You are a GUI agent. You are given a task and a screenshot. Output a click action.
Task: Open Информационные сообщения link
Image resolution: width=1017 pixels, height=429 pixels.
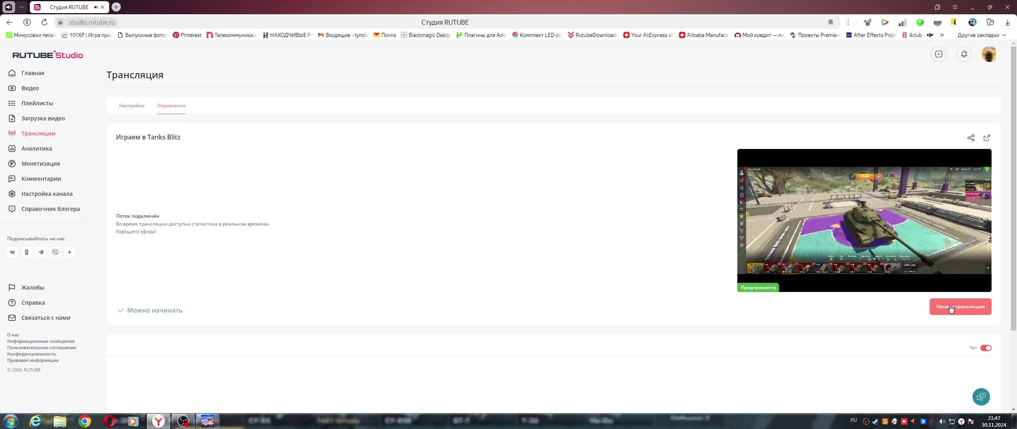tap(41, 341)
